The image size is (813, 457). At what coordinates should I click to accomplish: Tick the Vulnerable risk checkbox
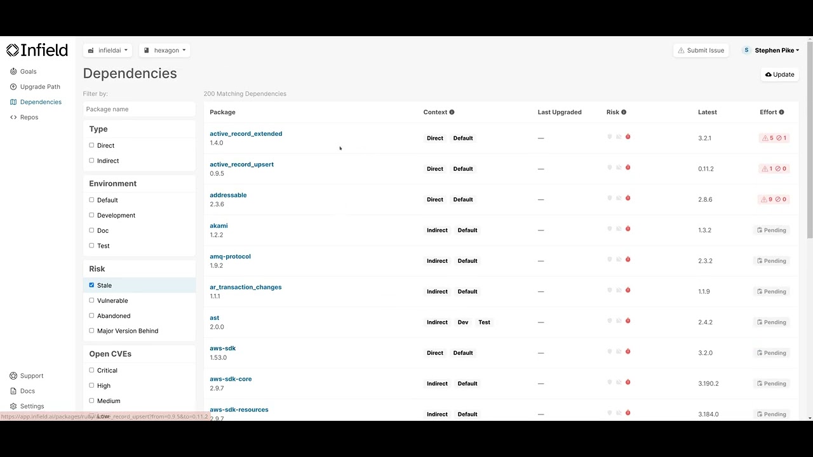(x=91, y=300)
